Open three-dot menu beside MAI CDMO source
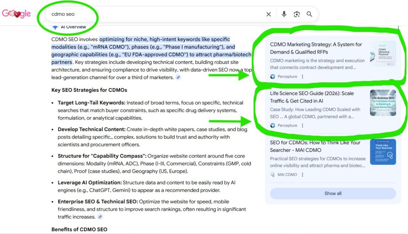The image size is (408, 234). (302, 175)
